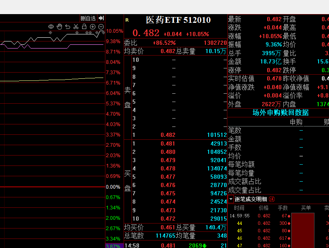The height and width of the screenshot is (248, 329).
Task: Zoom in with the plus circle icon
Action: coord(93,27)
